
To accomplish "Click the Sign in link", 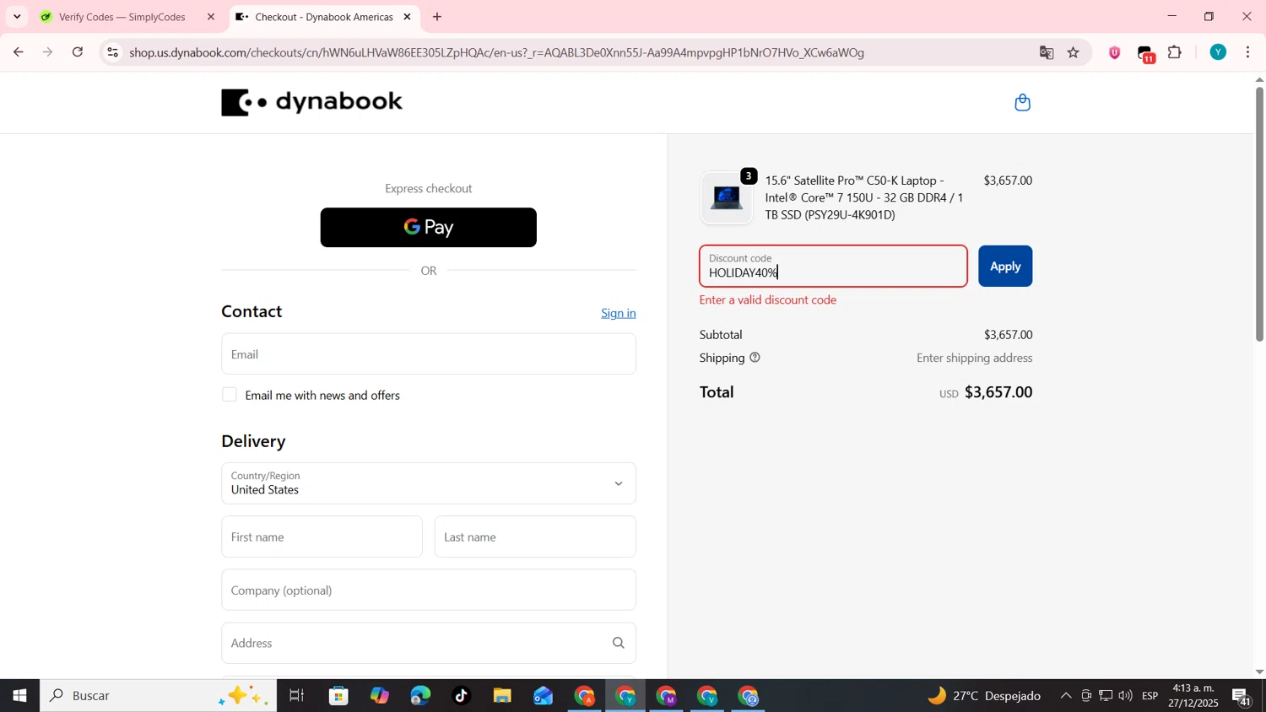I will coord(619,313).
